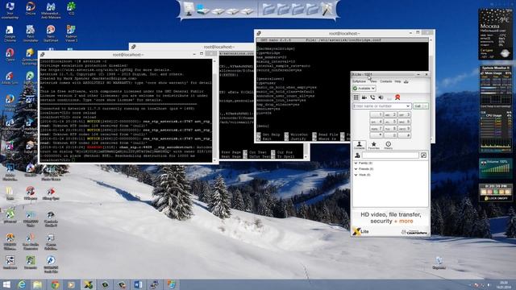Image resolution: width=516 pixels, height=290 pixels.
Task: Collapse the Family contact group
Action: (x=356, y=163)
